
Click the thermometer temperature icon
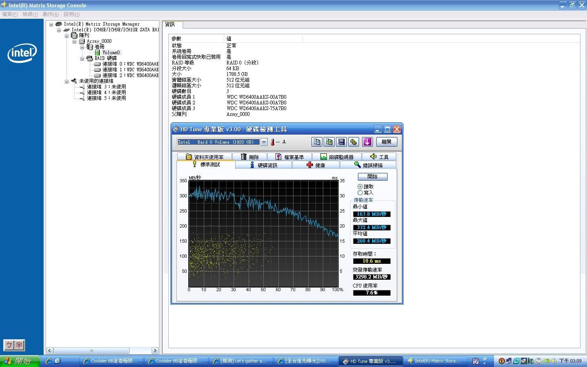point(273,142)
